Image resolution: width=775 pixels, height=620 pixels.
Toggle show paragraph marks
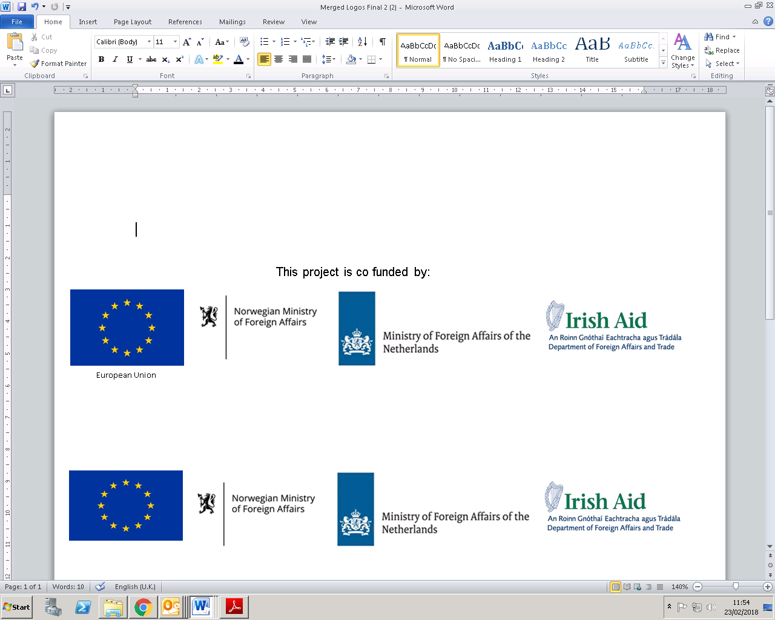click(x=383, y=42)
